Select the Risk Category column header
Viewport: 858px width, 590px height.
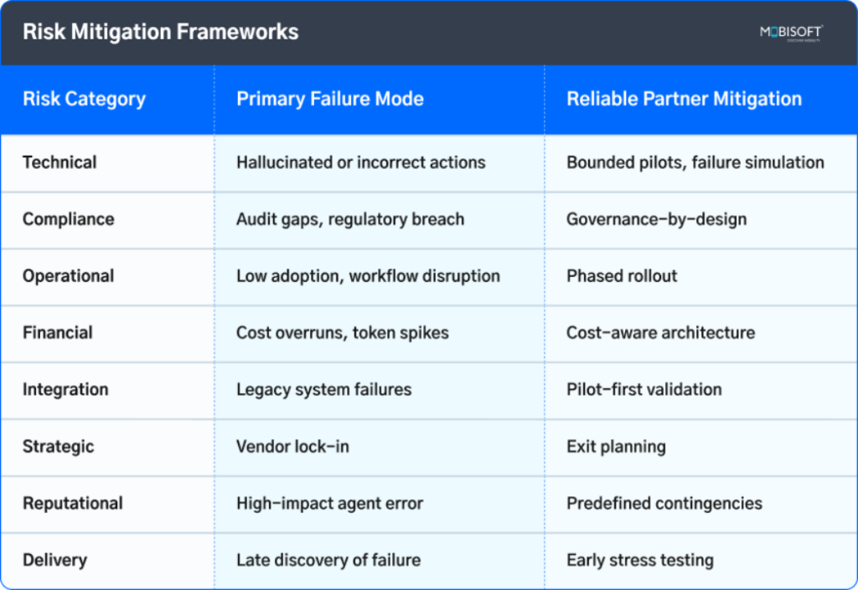point(84,99)
